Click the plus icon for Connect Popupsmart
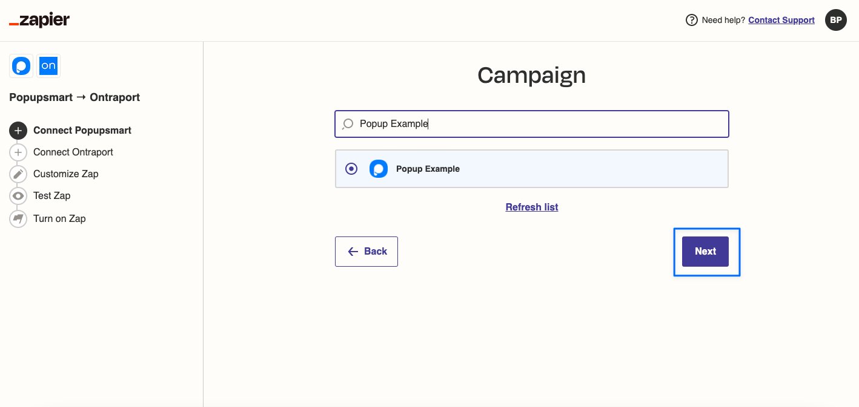The image size is (859, 407). pos(18,131)
